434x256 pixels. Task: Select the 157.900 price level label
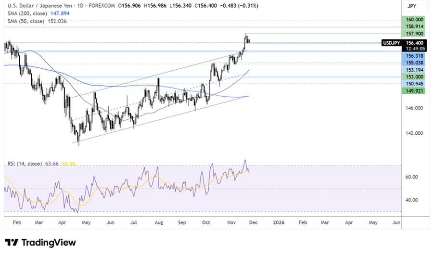[414, 34]
